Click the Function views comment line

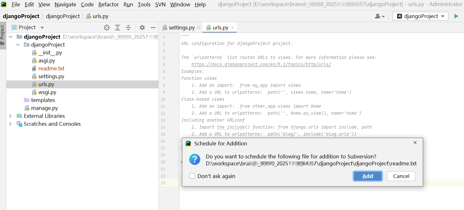pos(199,78)
